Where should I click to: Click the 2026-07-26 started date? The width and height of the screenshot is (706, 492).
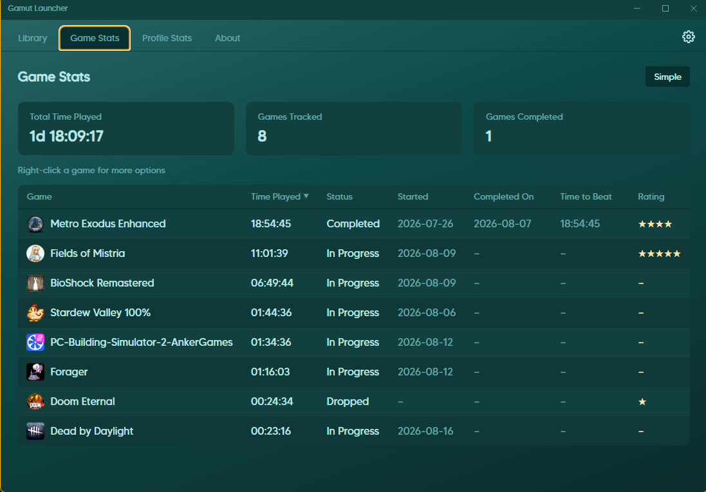[x=425, y=224]
